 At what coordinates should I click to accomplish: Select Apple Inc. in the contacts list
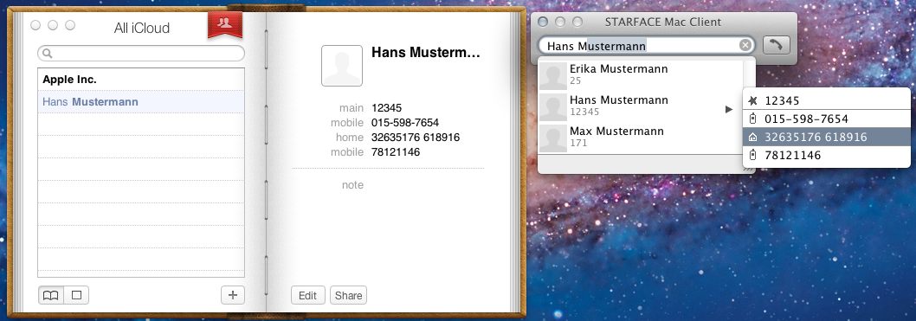coord(141,80)
